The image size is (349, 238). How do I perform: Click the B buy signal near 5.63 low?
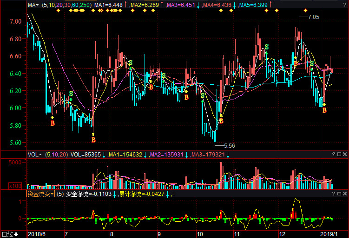[x=93, y=140]
